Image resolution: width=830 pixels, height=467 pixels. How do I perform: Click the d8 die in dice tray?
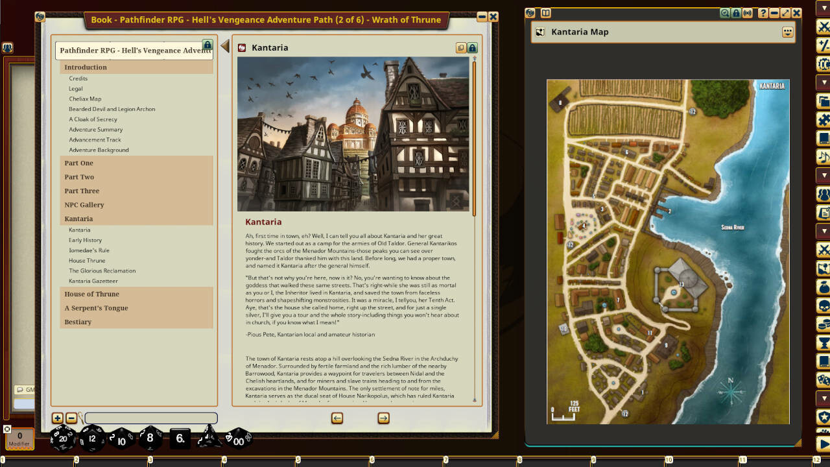(x=150, y=439)
